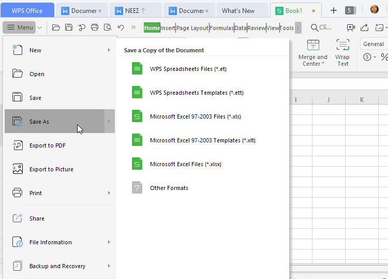The image size is (388, 279).
Task: Click the WPS Office home tab
Action: click(x=27, y=10)
